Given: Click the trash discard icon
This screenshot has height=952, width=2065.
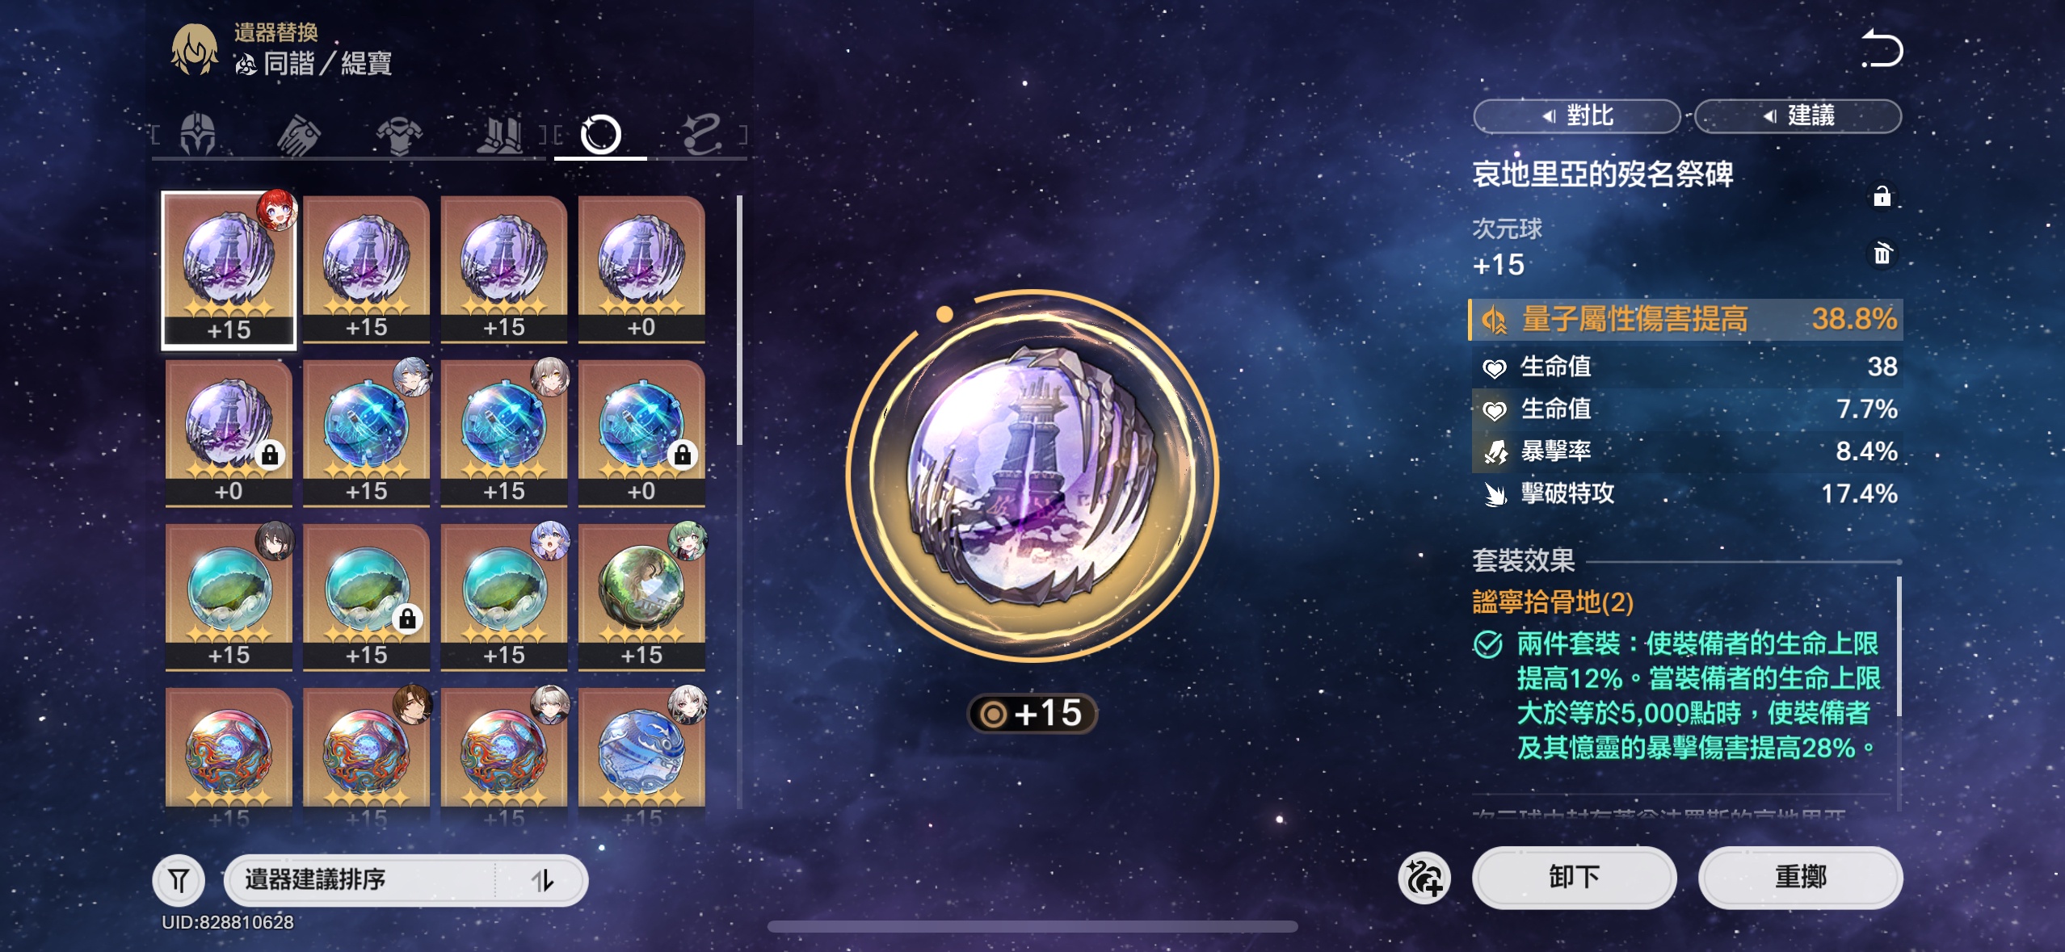Looking at the screenshot, I should pyautogui.click(x=1882, y=254).
